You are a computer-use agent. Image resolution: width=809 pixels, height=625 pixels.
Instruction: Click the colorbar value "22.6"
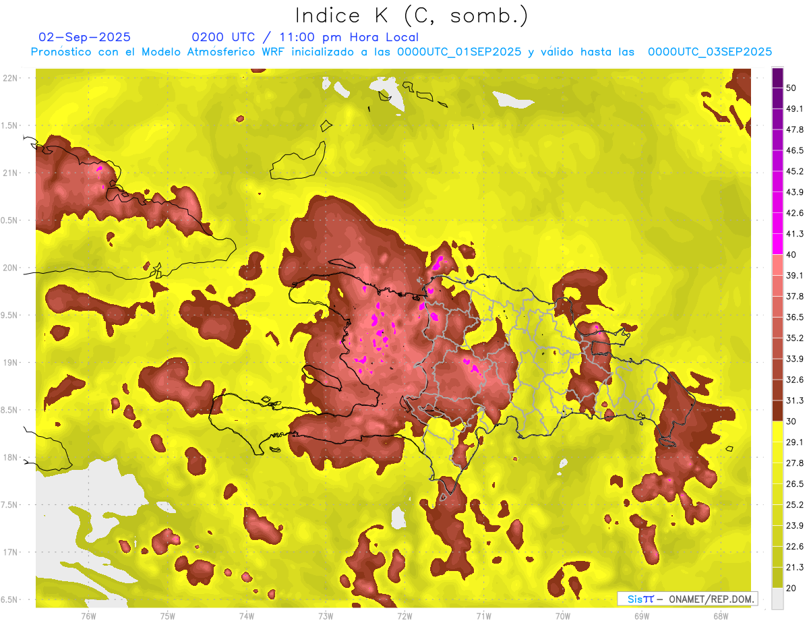(794, 547)
